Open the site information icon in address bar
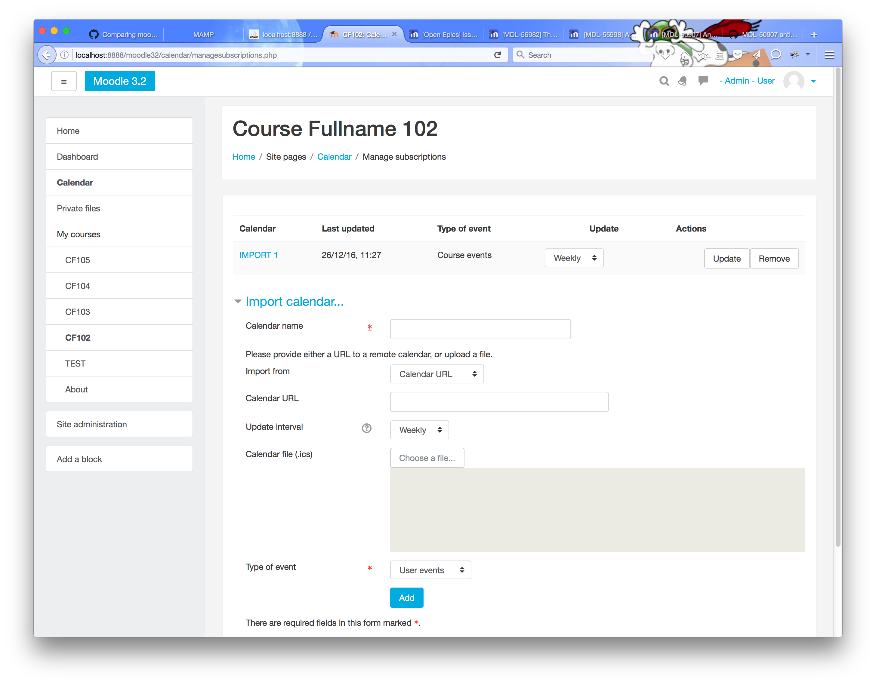 pyautogui.click(x=64, y=55)
